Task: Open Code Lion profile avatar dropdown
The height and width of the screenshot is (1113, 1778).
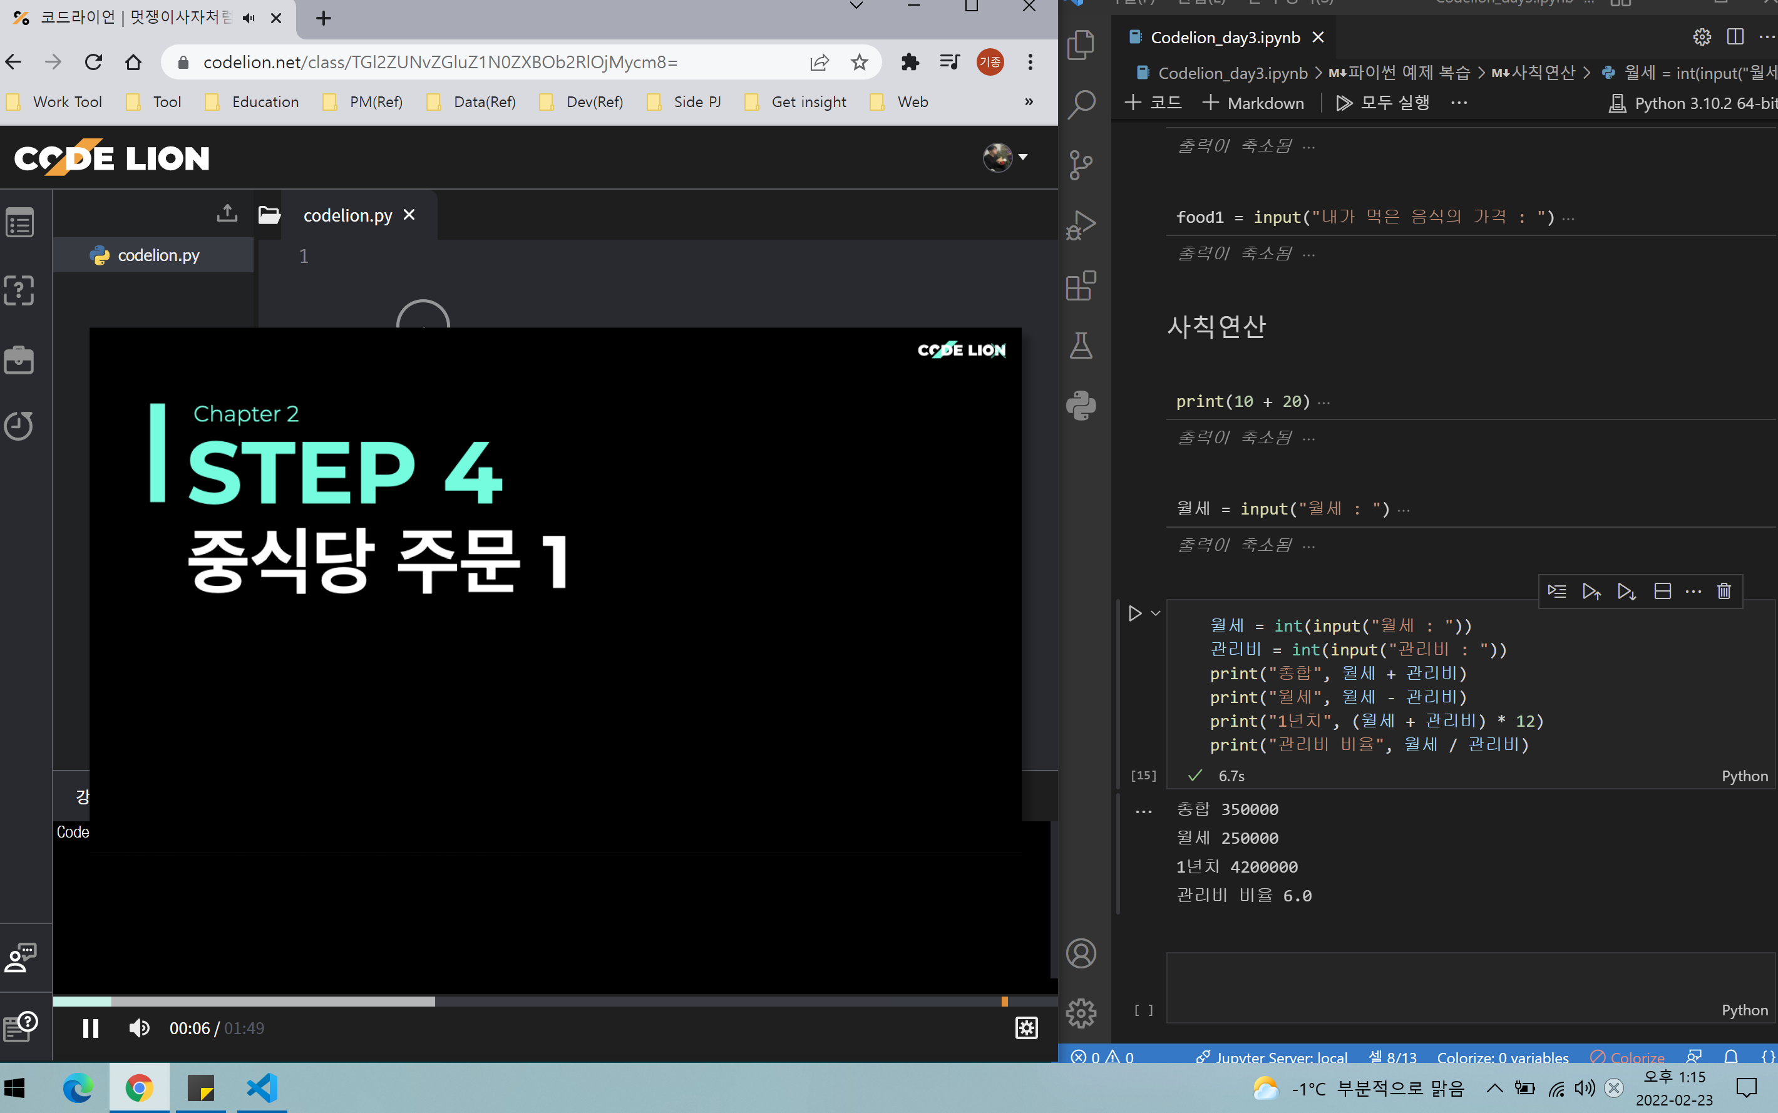Action: [x=1005, y=156]
